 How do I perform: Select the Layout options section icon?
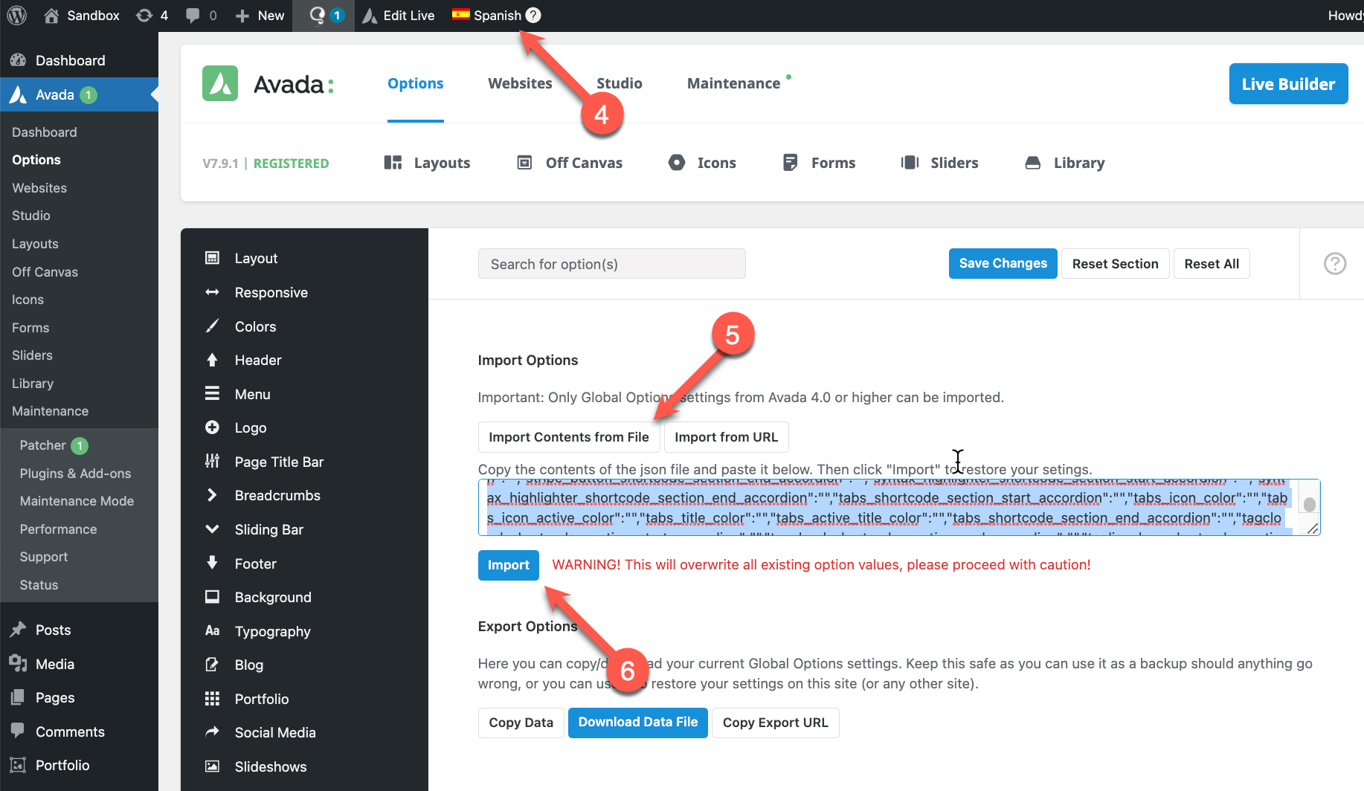pyautogui.click(x=212, y=258)
